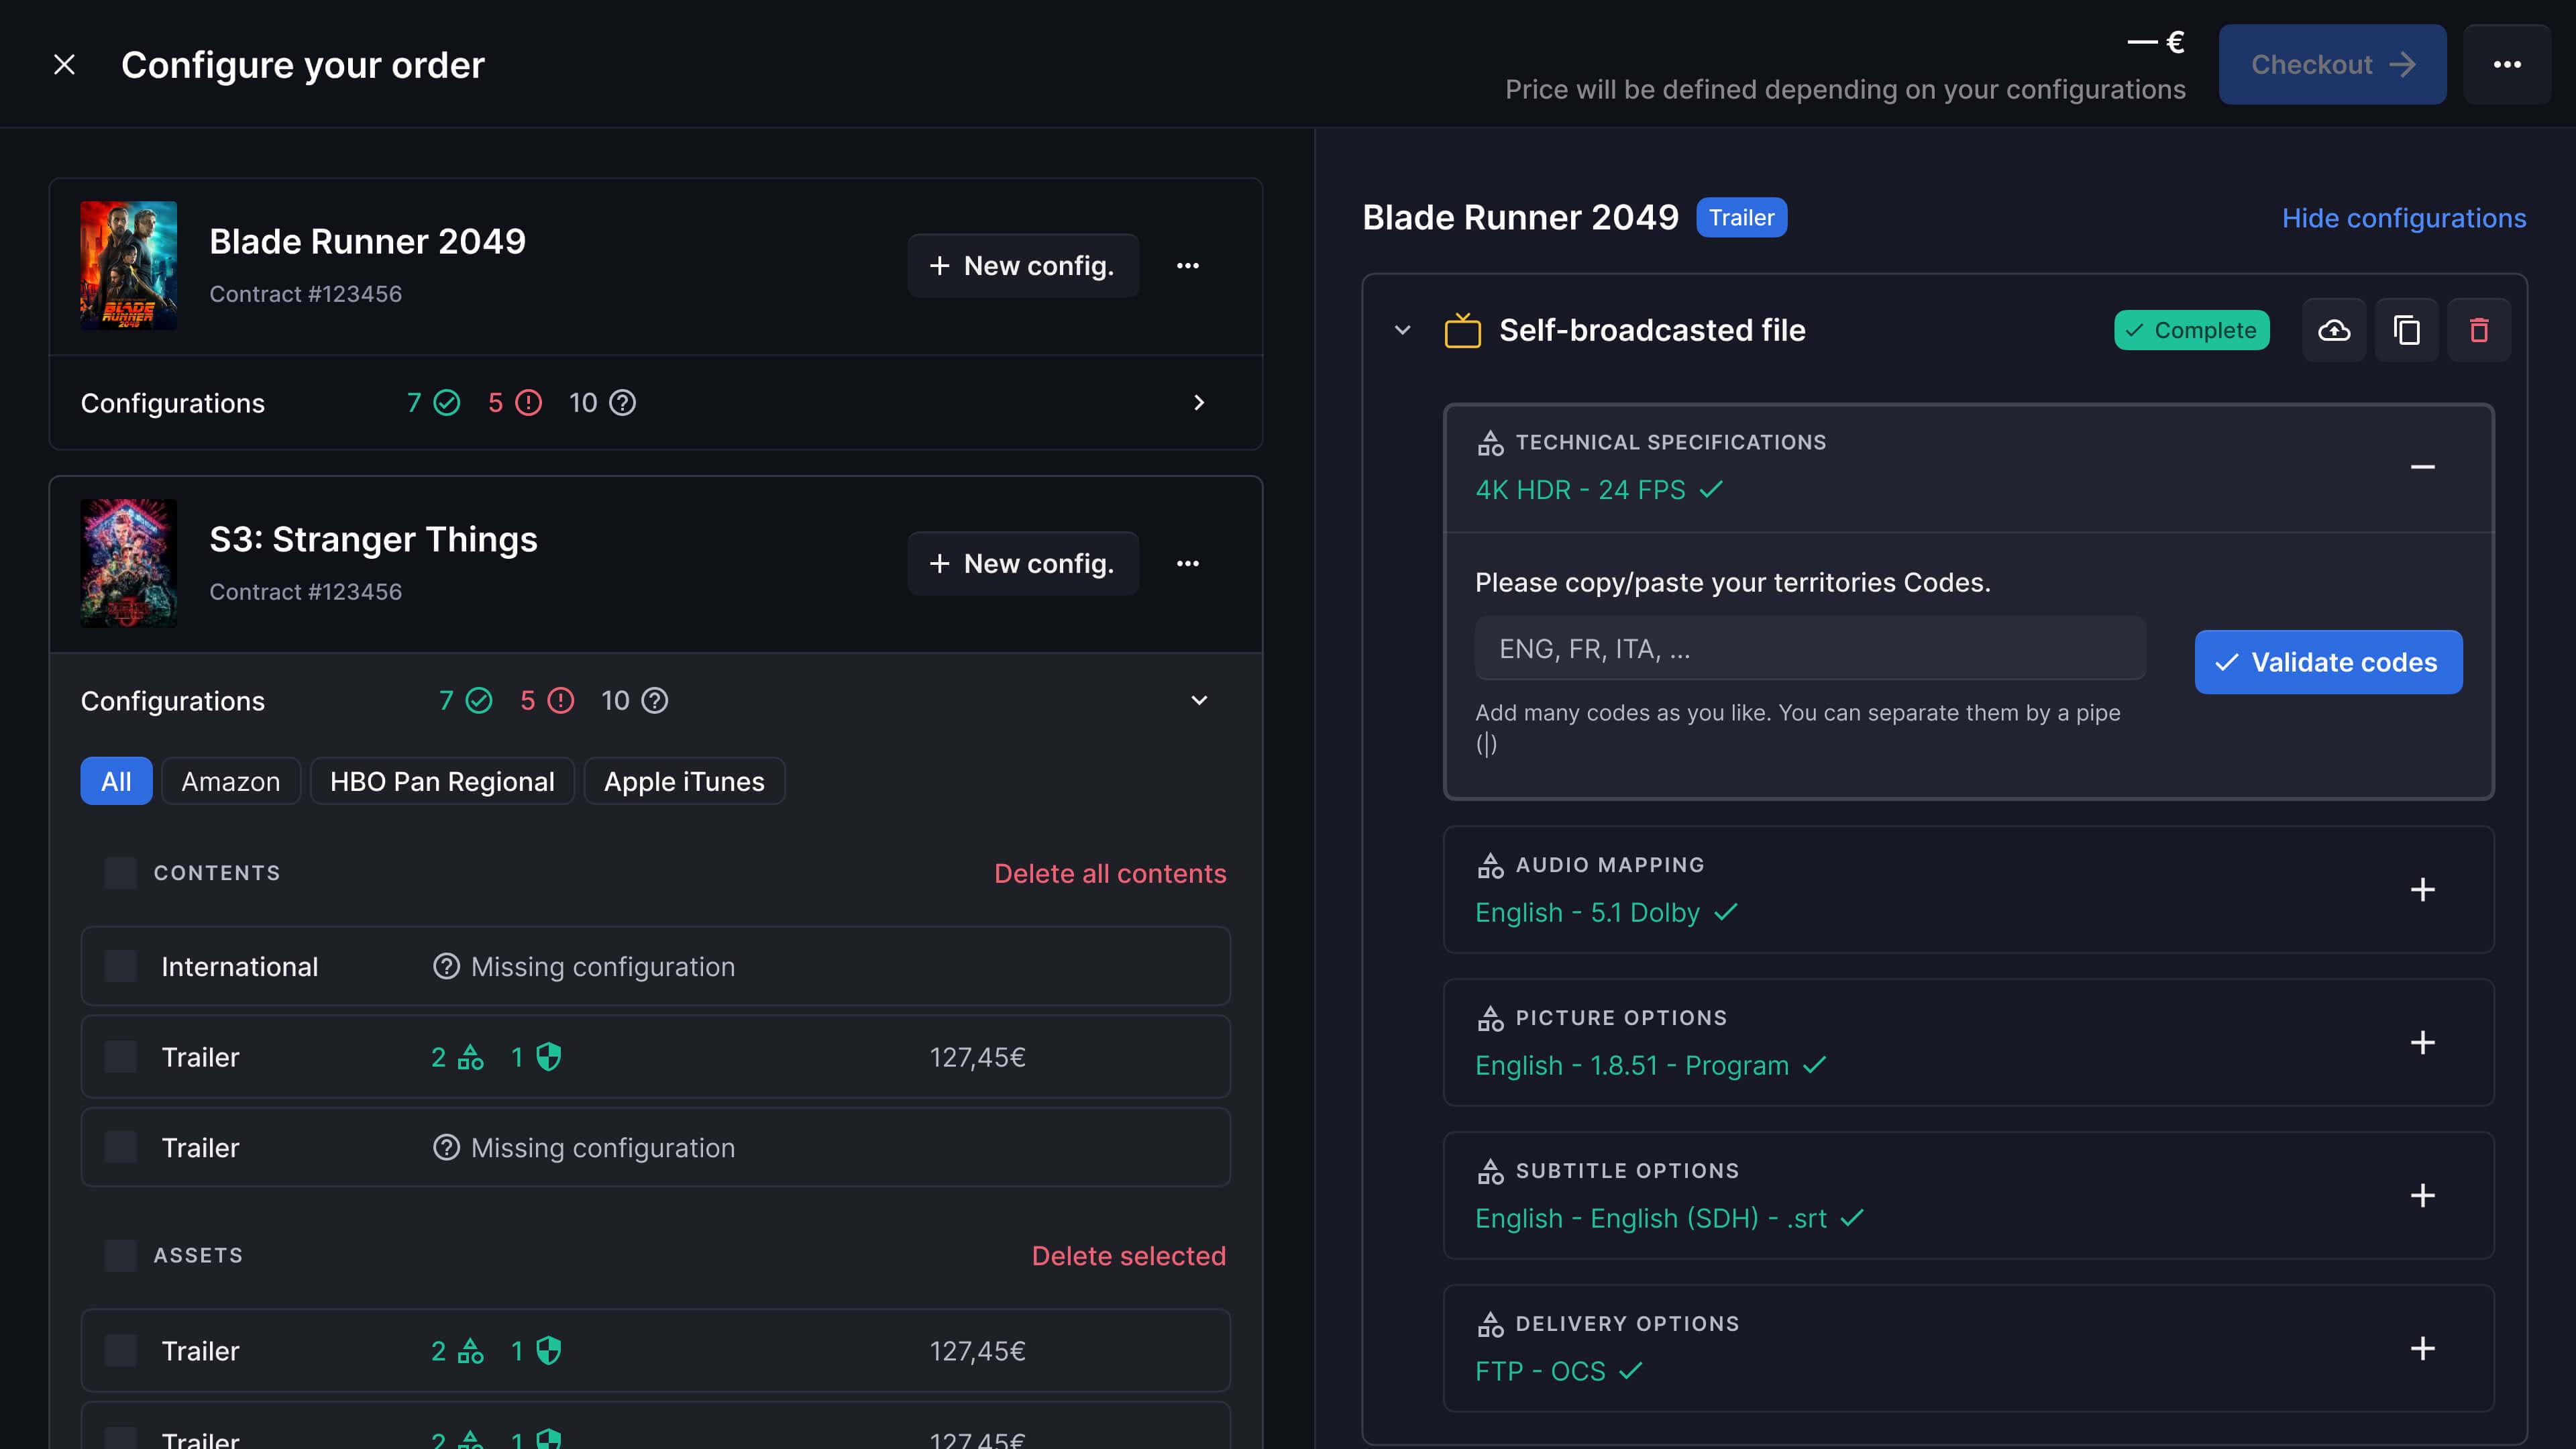This screenshot has height=1449, width=2576.
Task: Click upload cloud icon for Self-broadcasted file
Action: (x=2334, y=330)
